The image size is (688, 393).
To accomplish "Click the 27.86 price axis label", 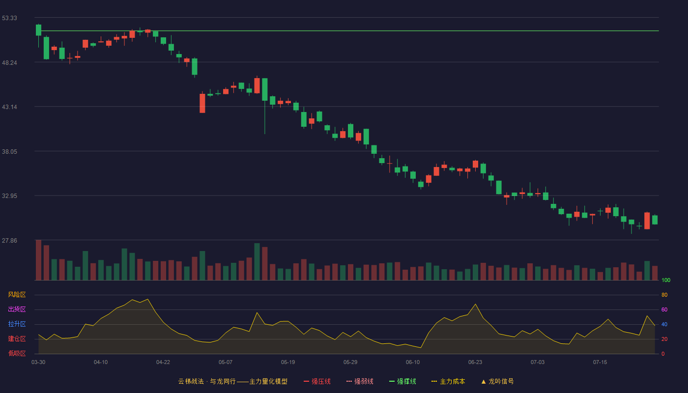I will (9, 240).
